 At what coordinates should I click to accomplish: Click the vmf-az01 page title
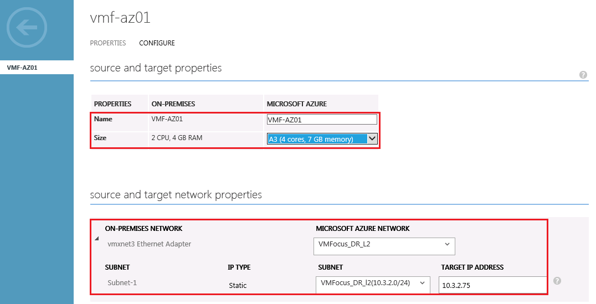[x=120, y=18]
